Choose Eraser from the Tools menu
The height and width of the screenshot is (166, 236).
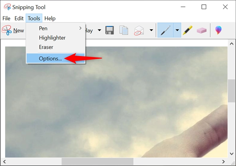(56, 47)
